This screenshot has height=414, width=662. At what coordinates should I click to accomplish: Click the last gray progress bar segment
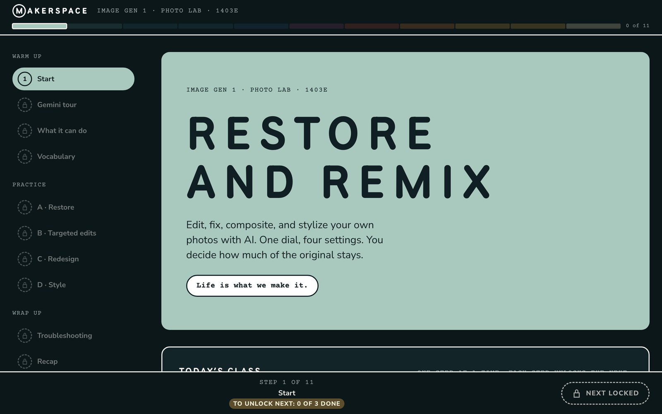(593, 26)
